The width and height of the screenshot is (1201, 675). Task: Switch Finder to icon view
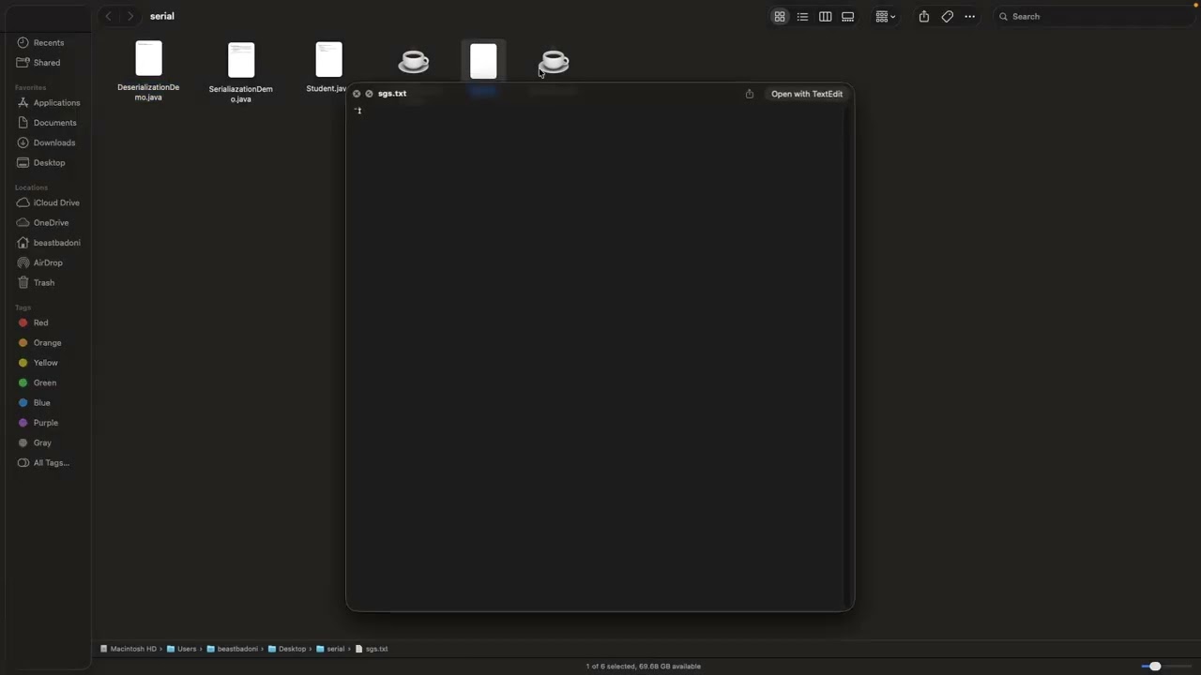[x=780, y=16]
